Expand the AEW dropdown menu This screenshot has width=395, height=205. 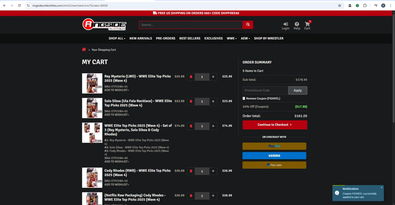tap(245, 38)
